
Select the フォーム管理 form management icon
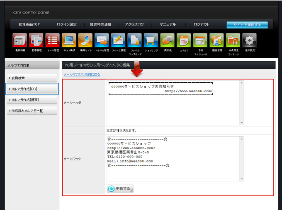(x=118, y=41)
